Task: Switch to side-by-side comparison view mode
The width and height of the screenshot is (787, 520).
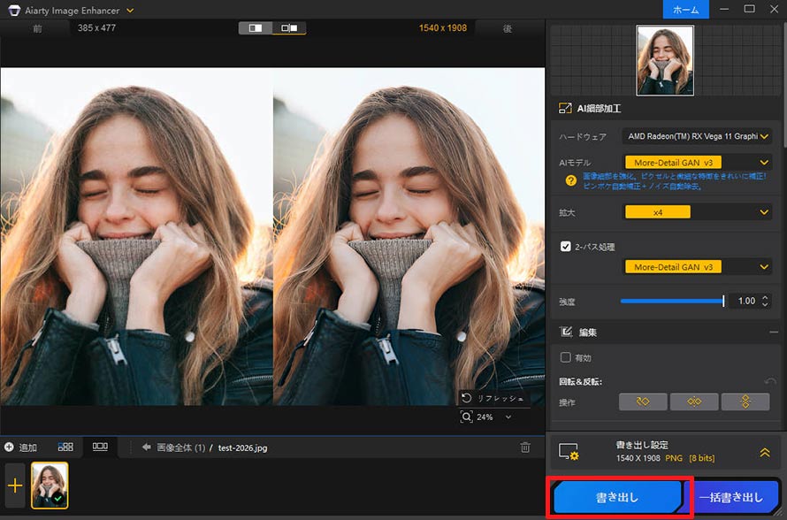Action: click(289, 28)
